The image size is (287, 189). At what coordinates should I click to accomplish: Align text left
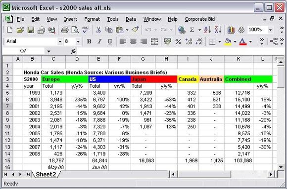[x=123, y=41]
